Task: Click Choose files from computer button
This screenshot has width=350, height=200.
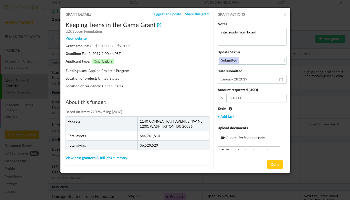Action: click(244, 137)
